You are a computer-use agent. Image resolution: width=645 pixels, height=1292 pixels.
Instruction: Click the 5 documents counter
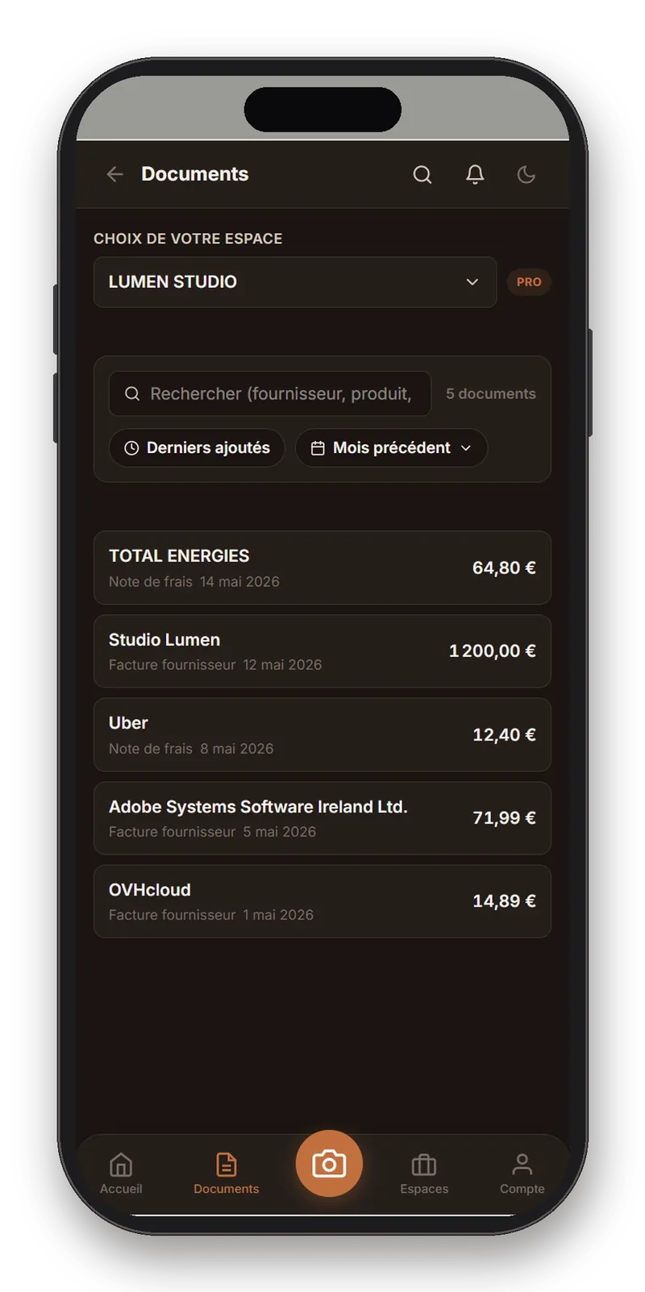[x=491, y=393]
